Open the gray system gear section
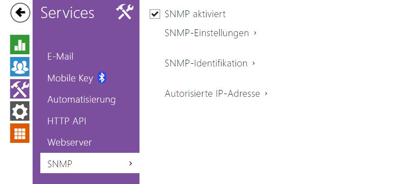Screen dimensions: 418x184 tap(19, 111)
